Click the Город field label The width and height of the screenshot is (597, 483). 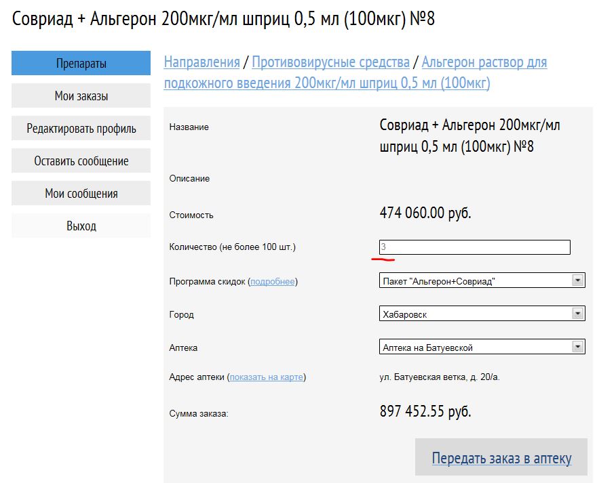[182, 314]
